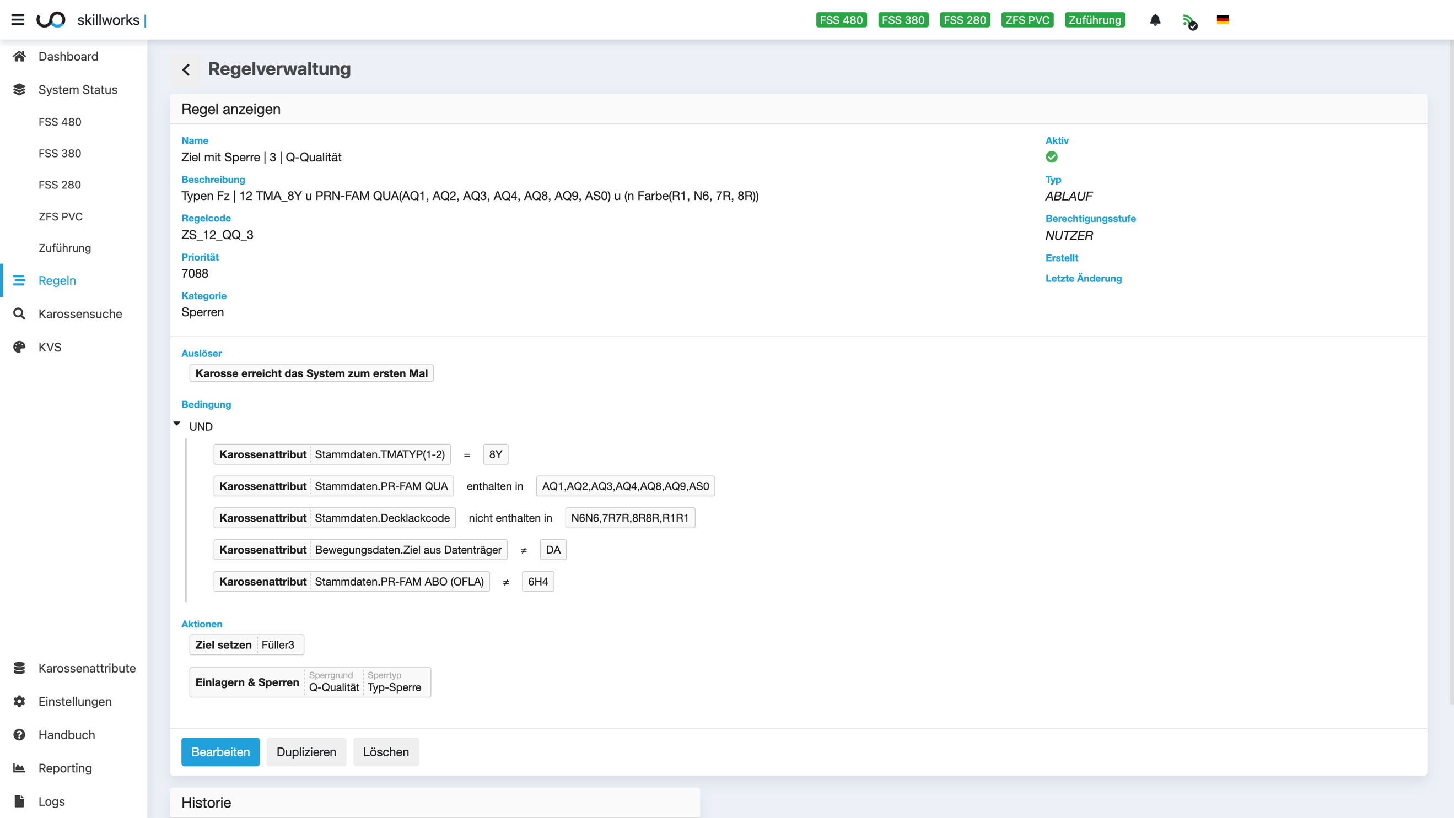Screen dimensions: 1454x818
Task: Collapse the UND condition tree
Action: tap(177, 424)
